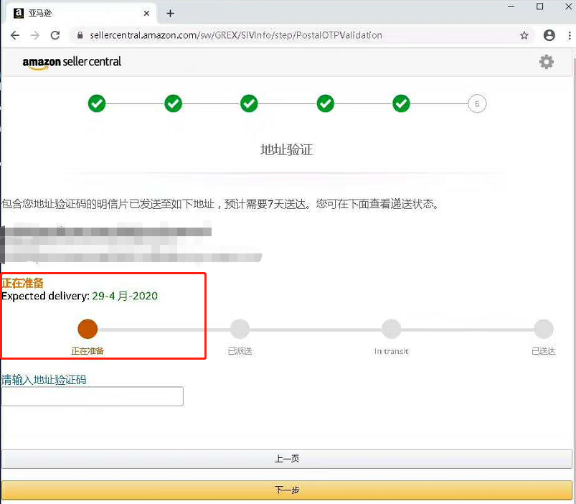Click the 已送达 label text
The height and width of the screenshot is (504, 576).
click(544, 352)
